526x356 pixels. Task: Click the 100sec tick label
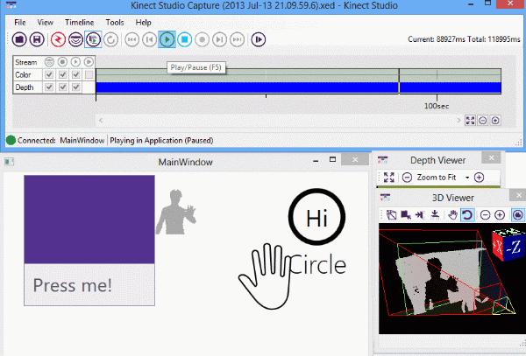[x=437, y=106]
